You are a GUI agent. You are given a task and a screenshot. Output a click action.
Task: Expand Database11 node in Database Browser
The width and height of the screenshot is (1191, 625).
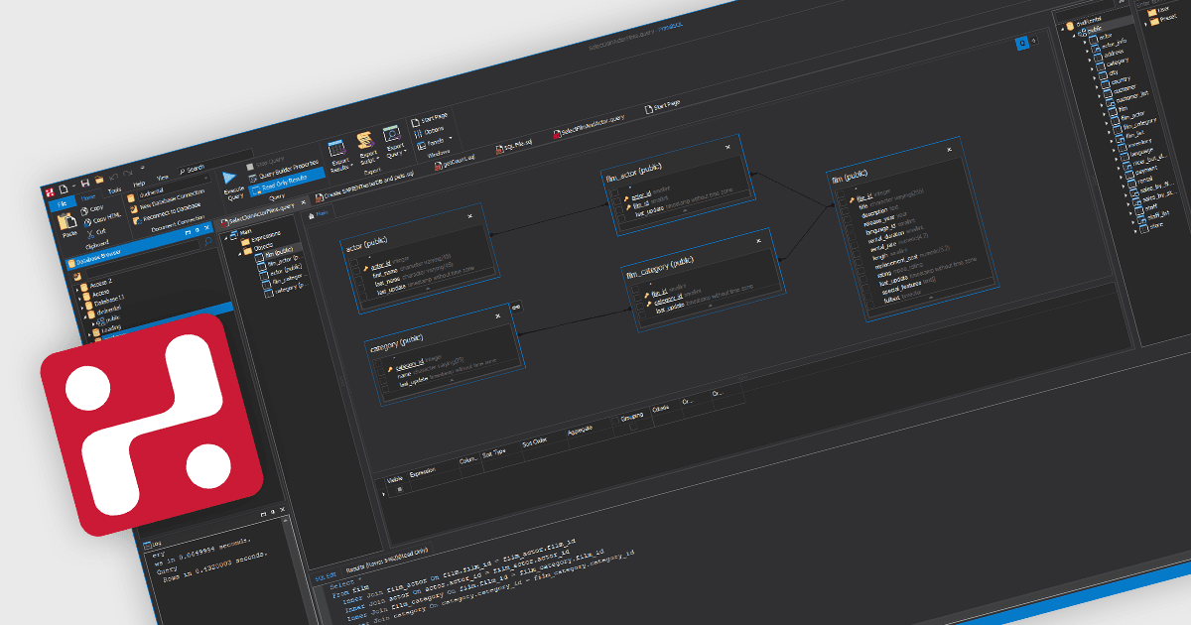coord(82,308)
